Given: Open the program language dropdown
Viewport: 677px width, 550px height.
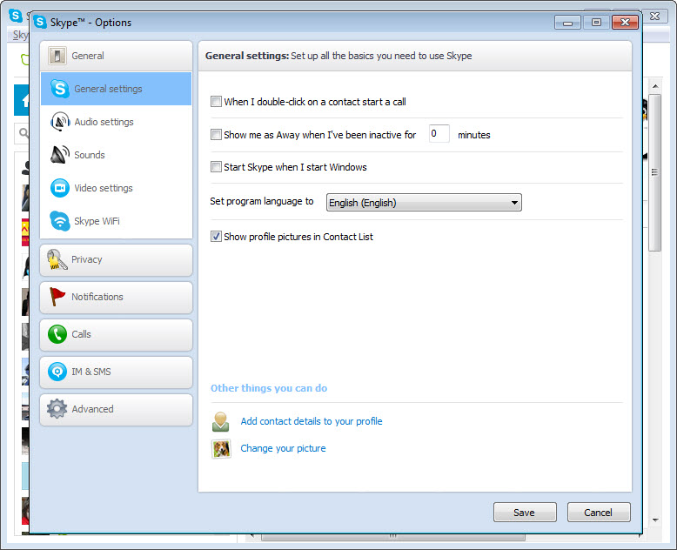Looking at the screenshot, I should [x=424, y=203].
